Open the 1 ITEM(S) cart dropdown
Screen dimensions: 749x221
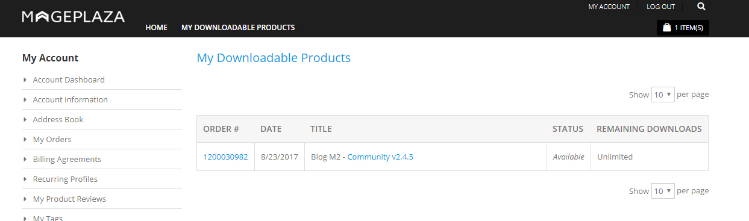tap(683, 28)
